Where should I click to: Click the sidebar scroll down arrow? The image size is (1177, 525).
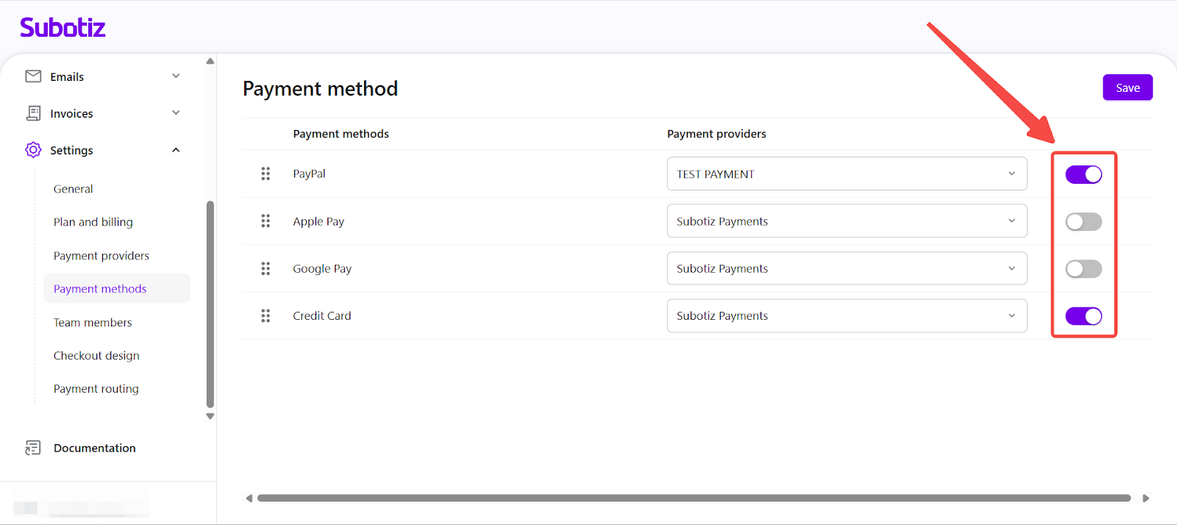pos(210,416)
